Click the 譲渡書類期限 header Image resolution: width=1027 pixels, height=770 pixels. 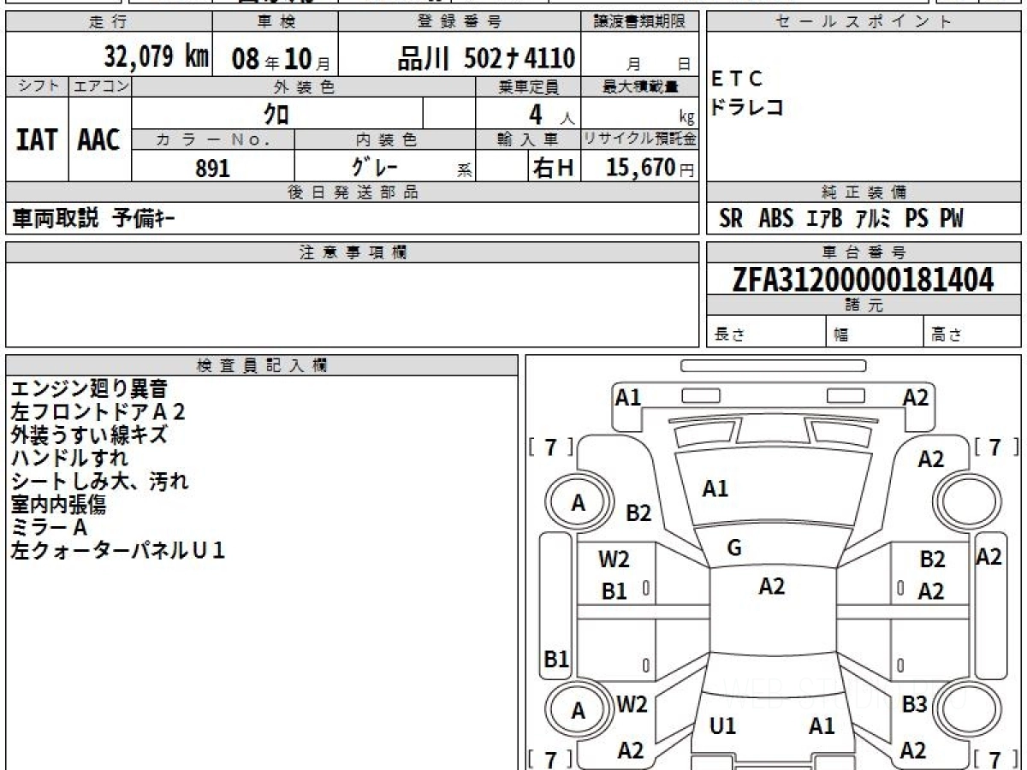tap(640, 22)
